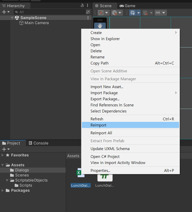Choose View in Import Activity Window
Viewport: 192px width, 212px height.
click(130, 163)
